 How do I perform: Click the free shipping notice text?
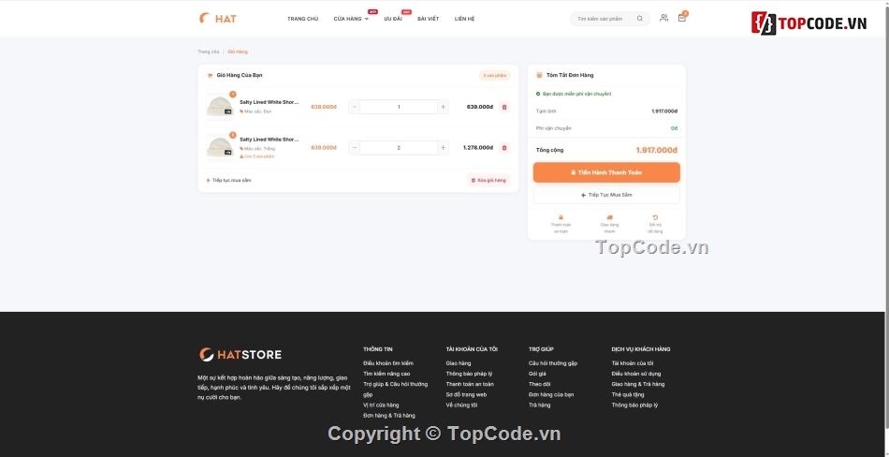click(576, 94)
